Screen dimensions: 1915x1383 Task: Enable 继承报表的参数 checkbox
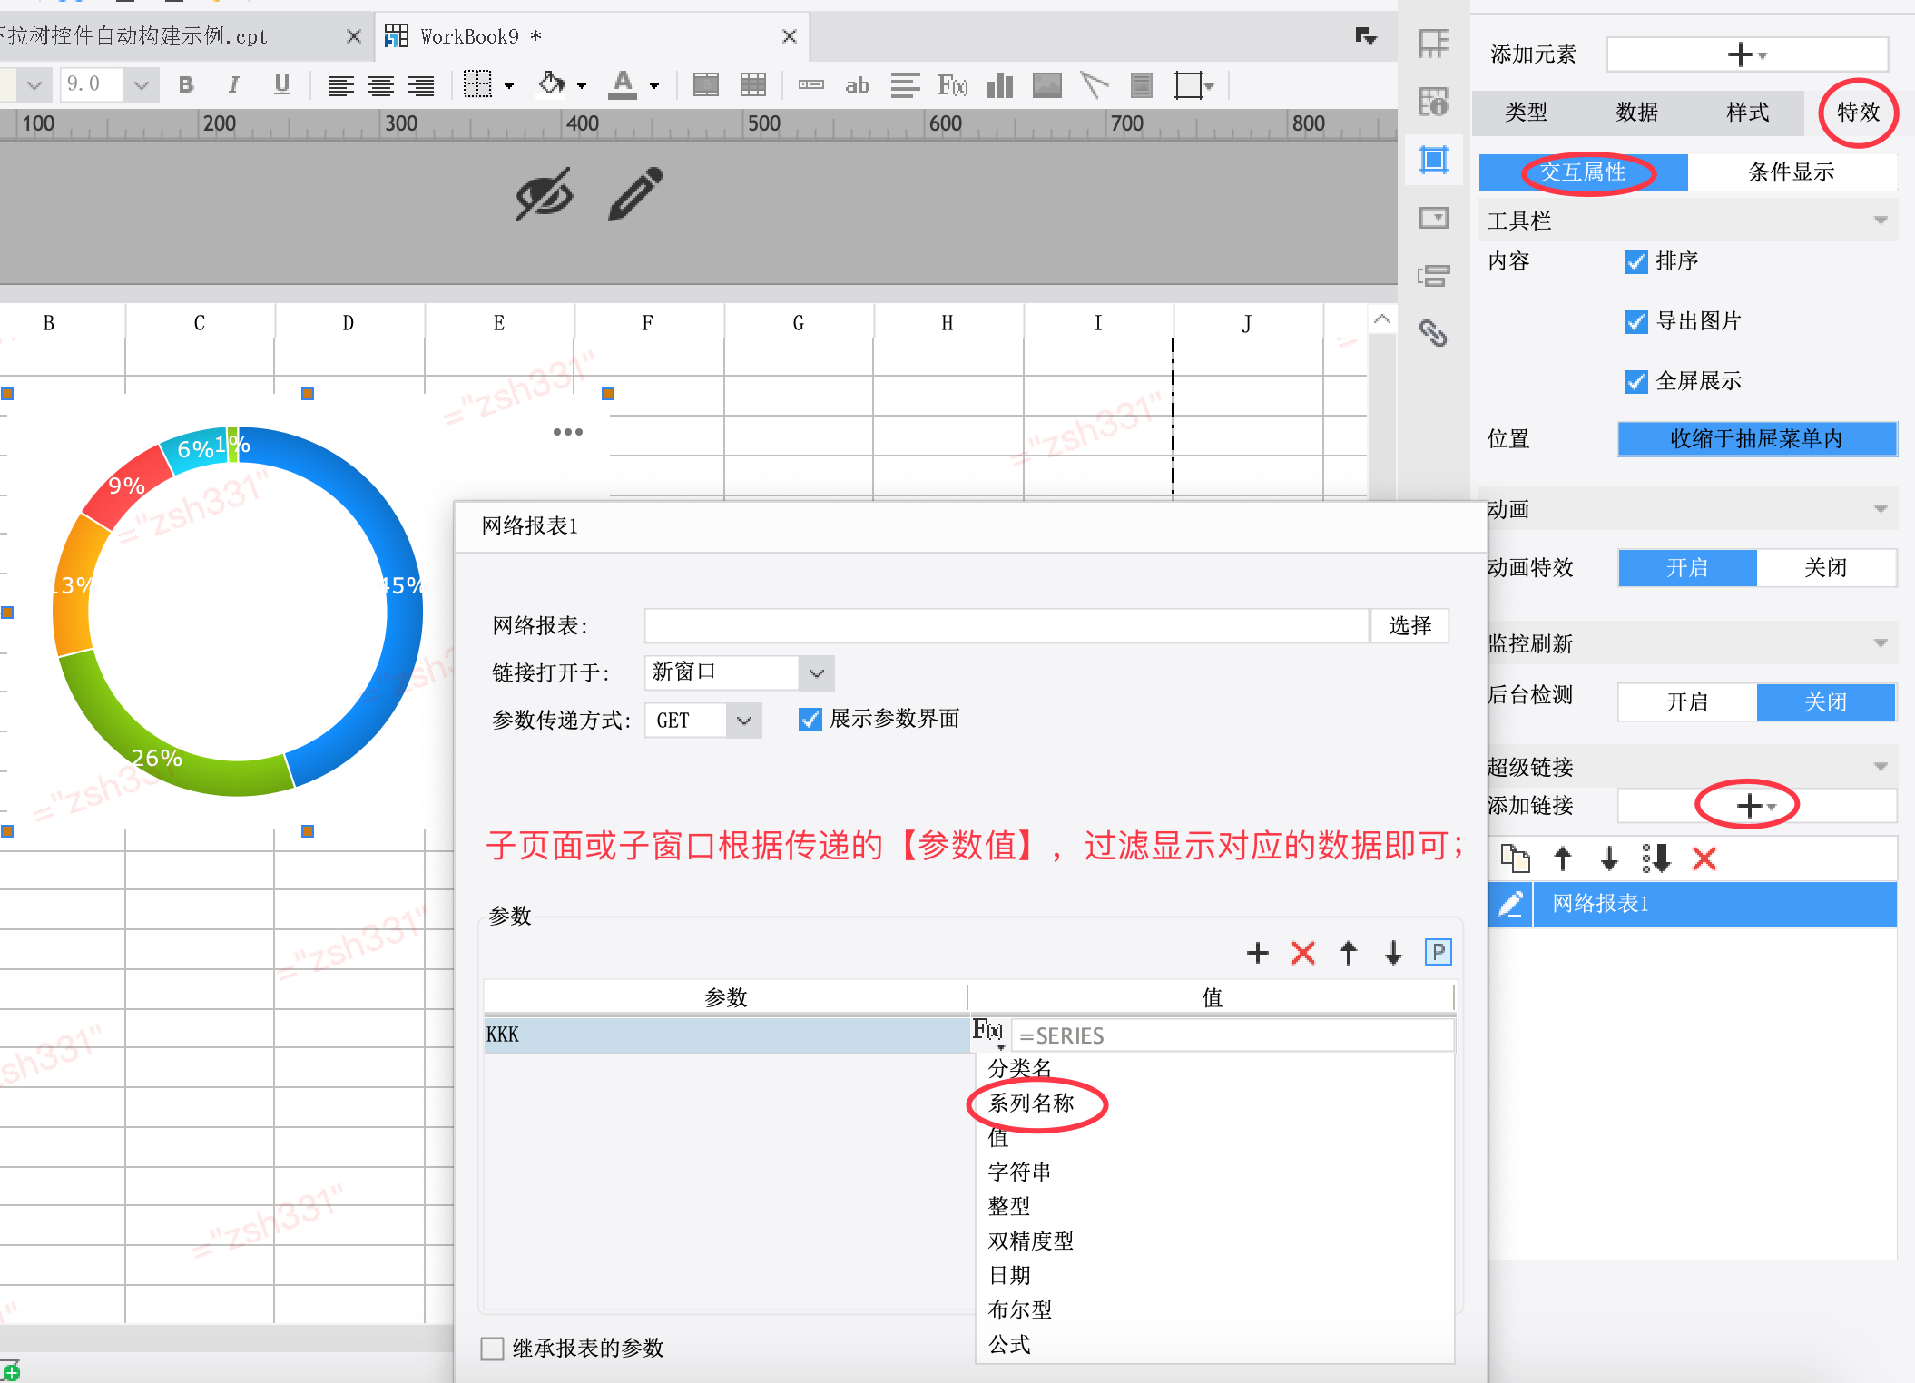(492, 1349)
